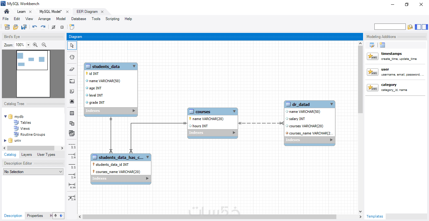
Task: Select the text note tool
Action: (x=72, y=91)
